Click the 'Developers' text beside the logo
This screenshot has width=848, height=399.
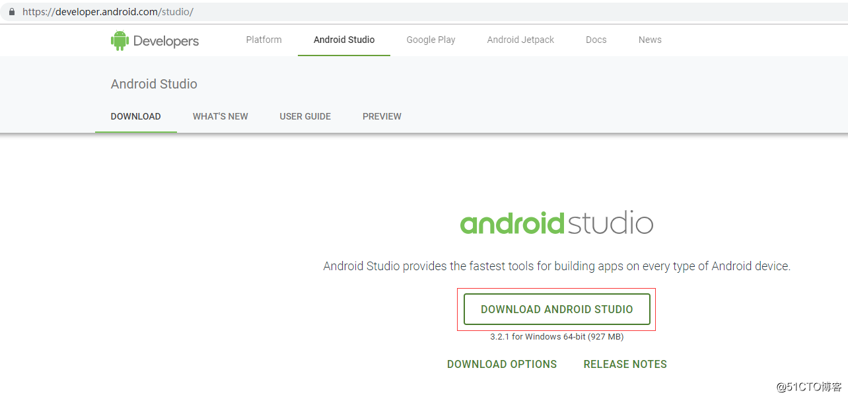click(166, 41)
